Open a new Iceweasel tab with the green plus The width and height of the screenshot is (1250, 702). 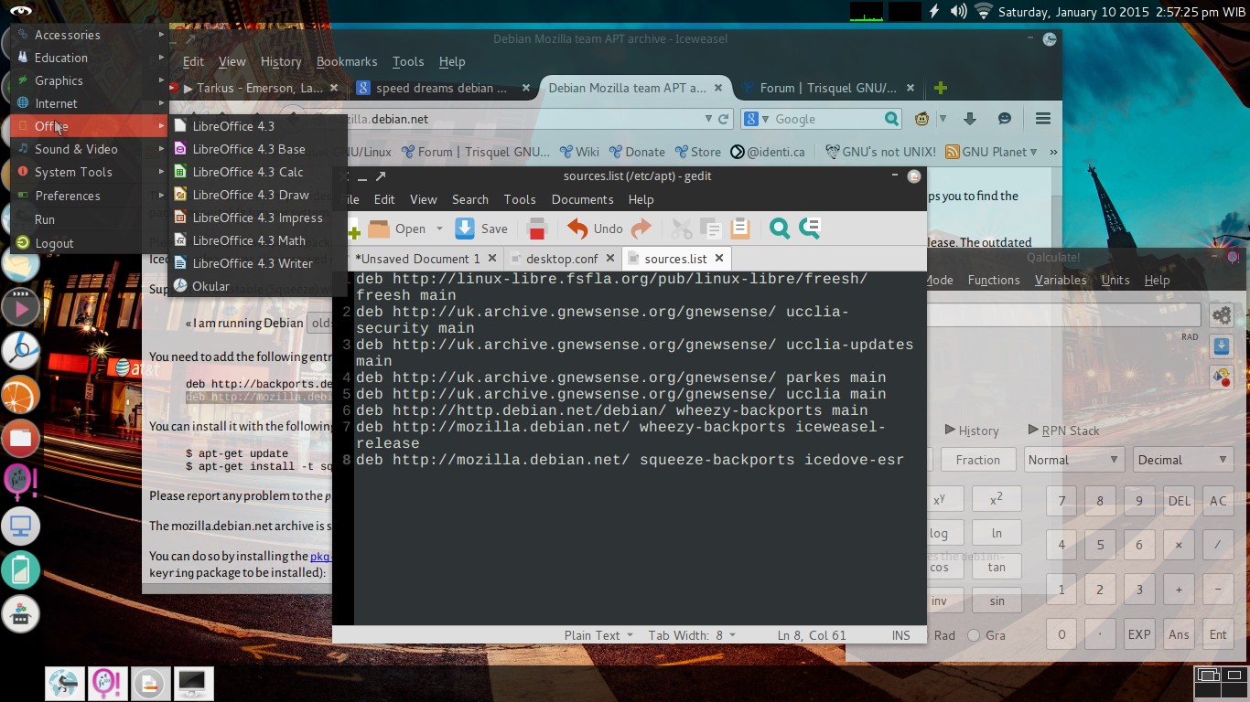pyautogui.click(x=941, y=88)
